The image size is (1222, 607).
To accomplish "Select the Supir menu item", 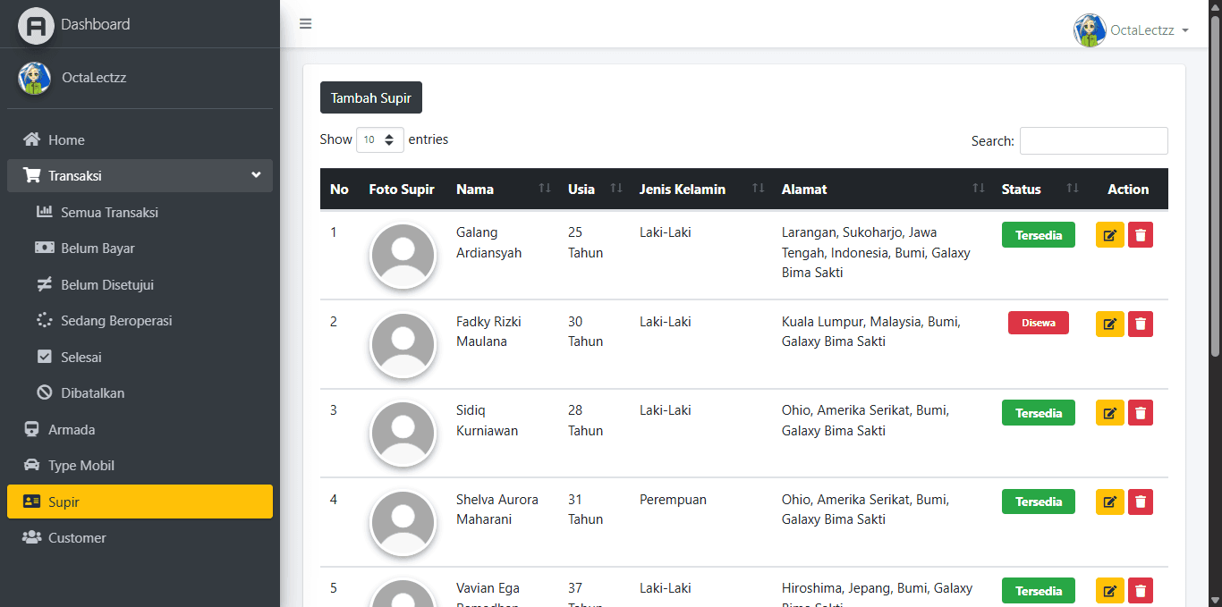I will tap(140, 502).
